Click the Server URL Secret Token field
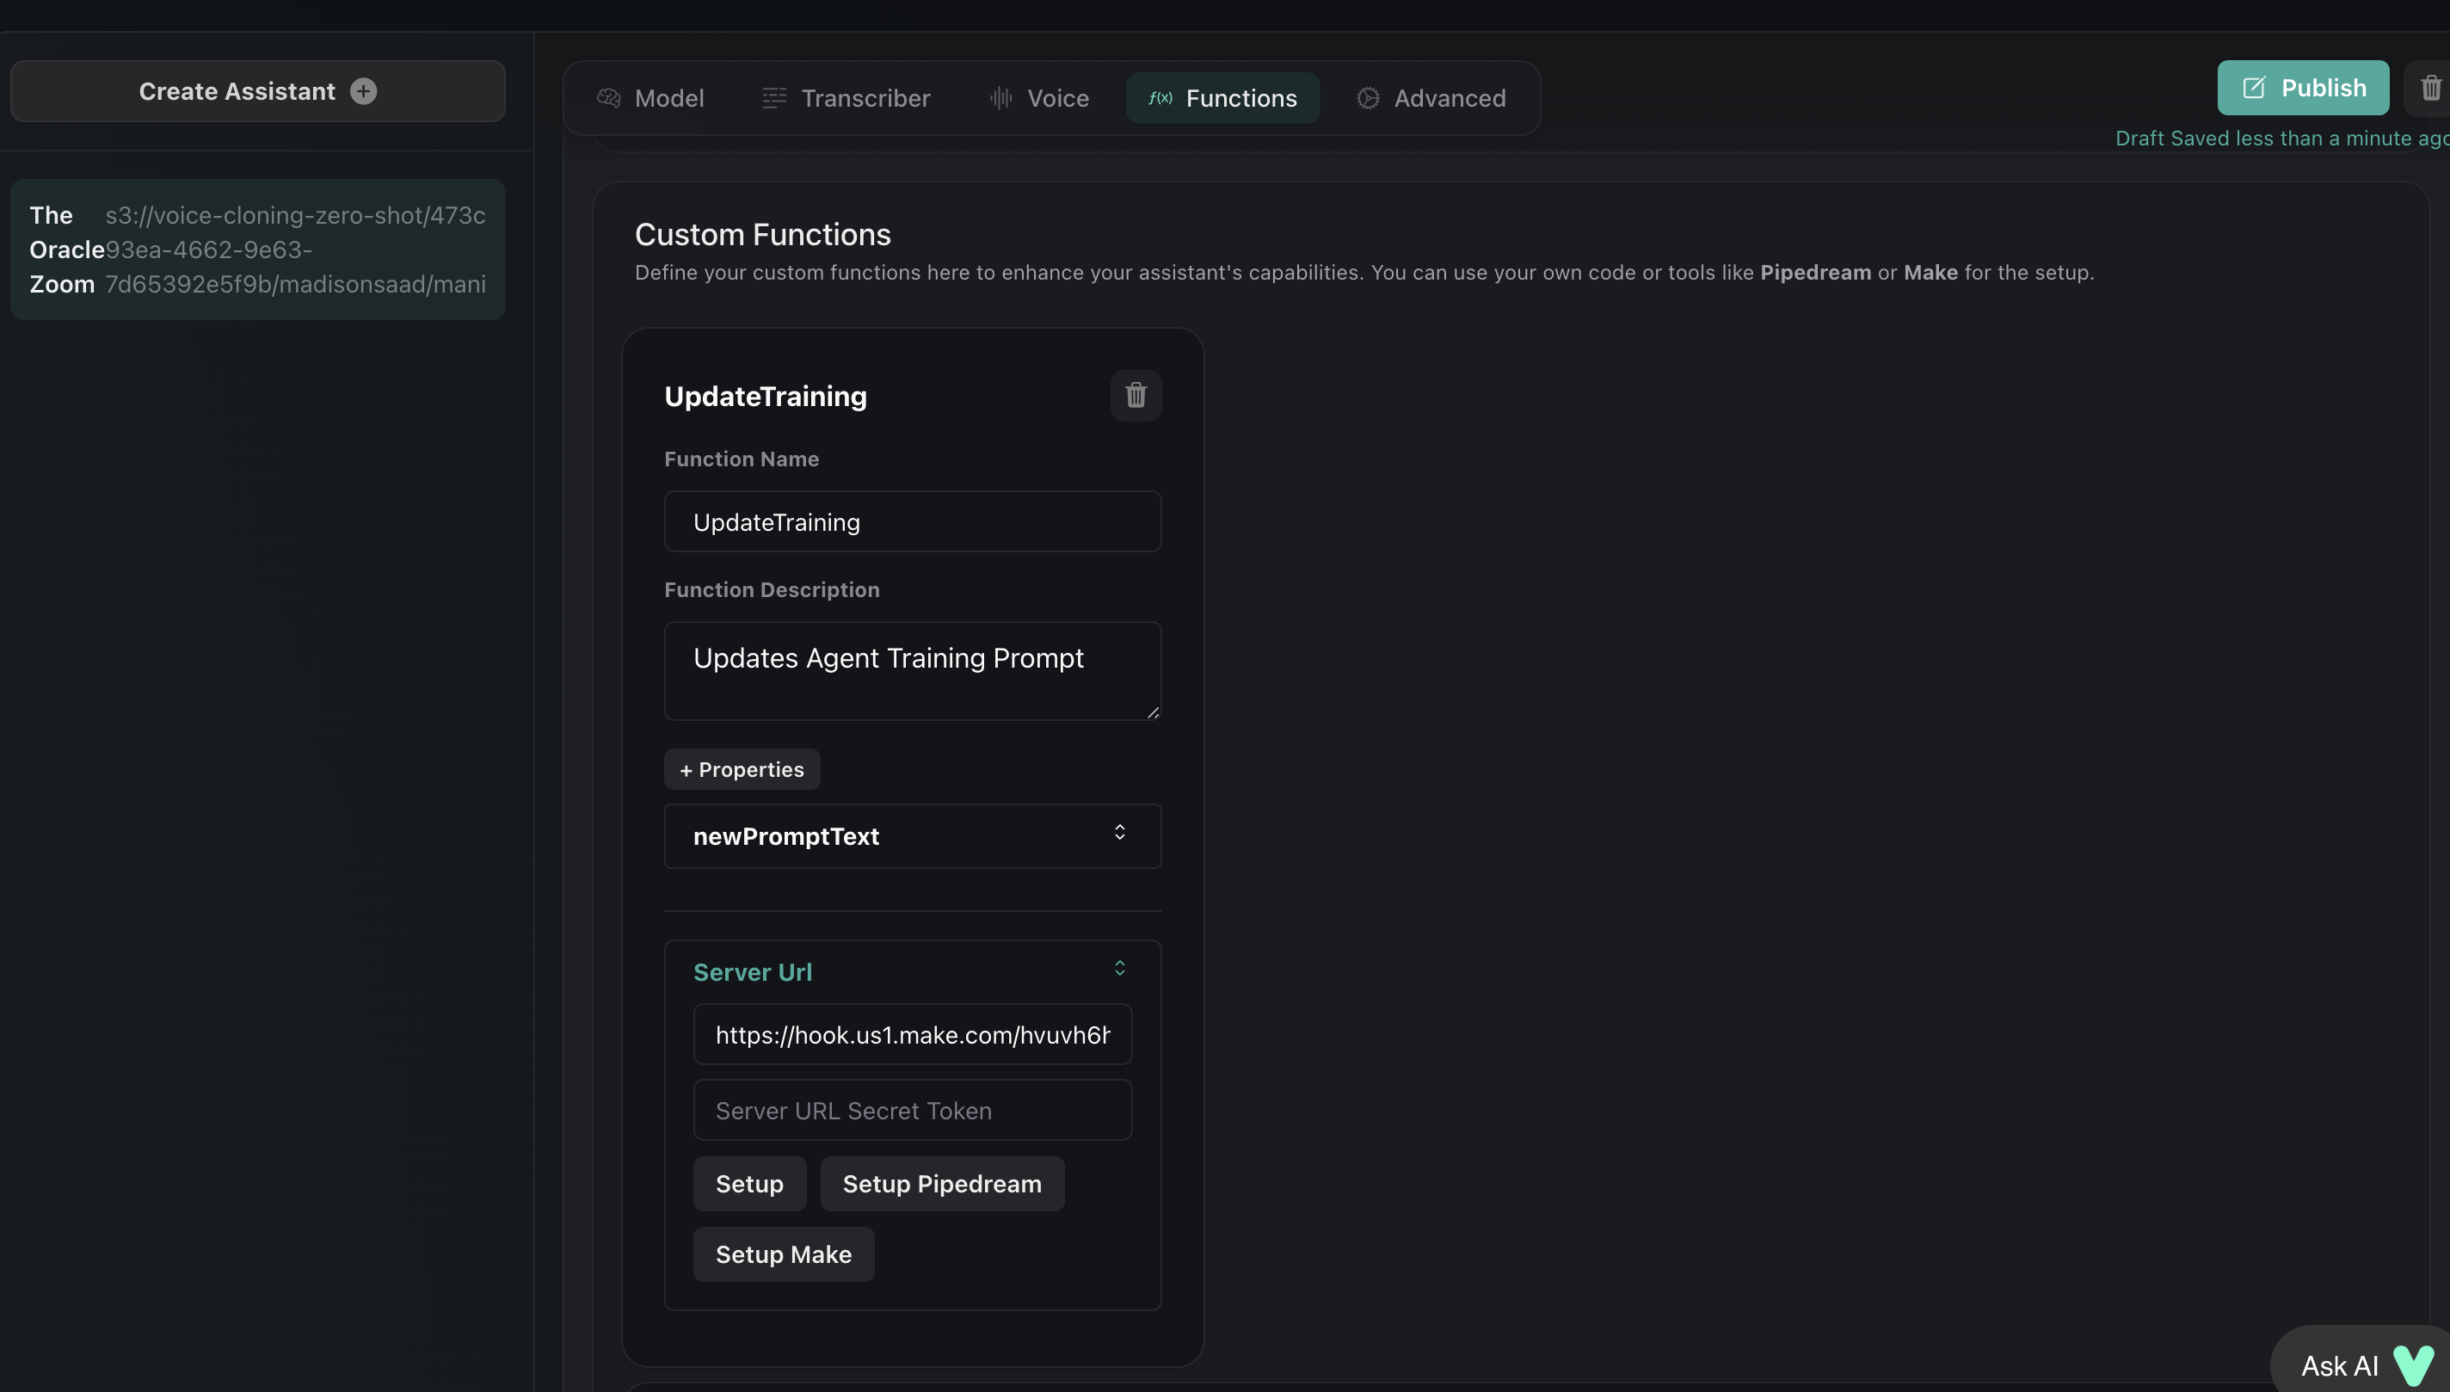The width and height of the screenshot is (2450, 1392). tap(912, 1110)
